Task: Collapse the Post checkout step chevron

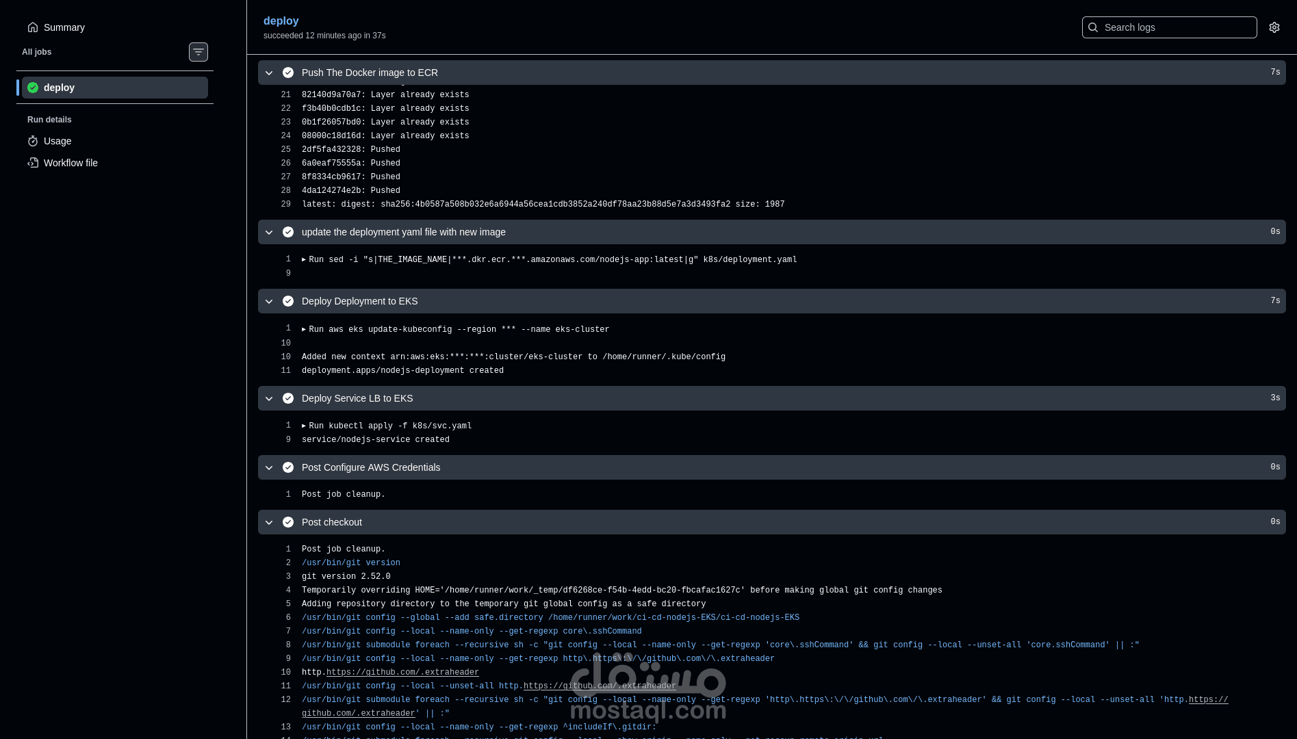Action: 269,522
